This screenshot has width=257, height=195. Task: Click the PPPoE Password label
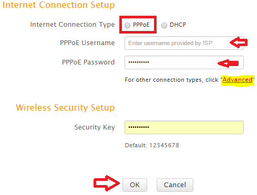[88, 62]
